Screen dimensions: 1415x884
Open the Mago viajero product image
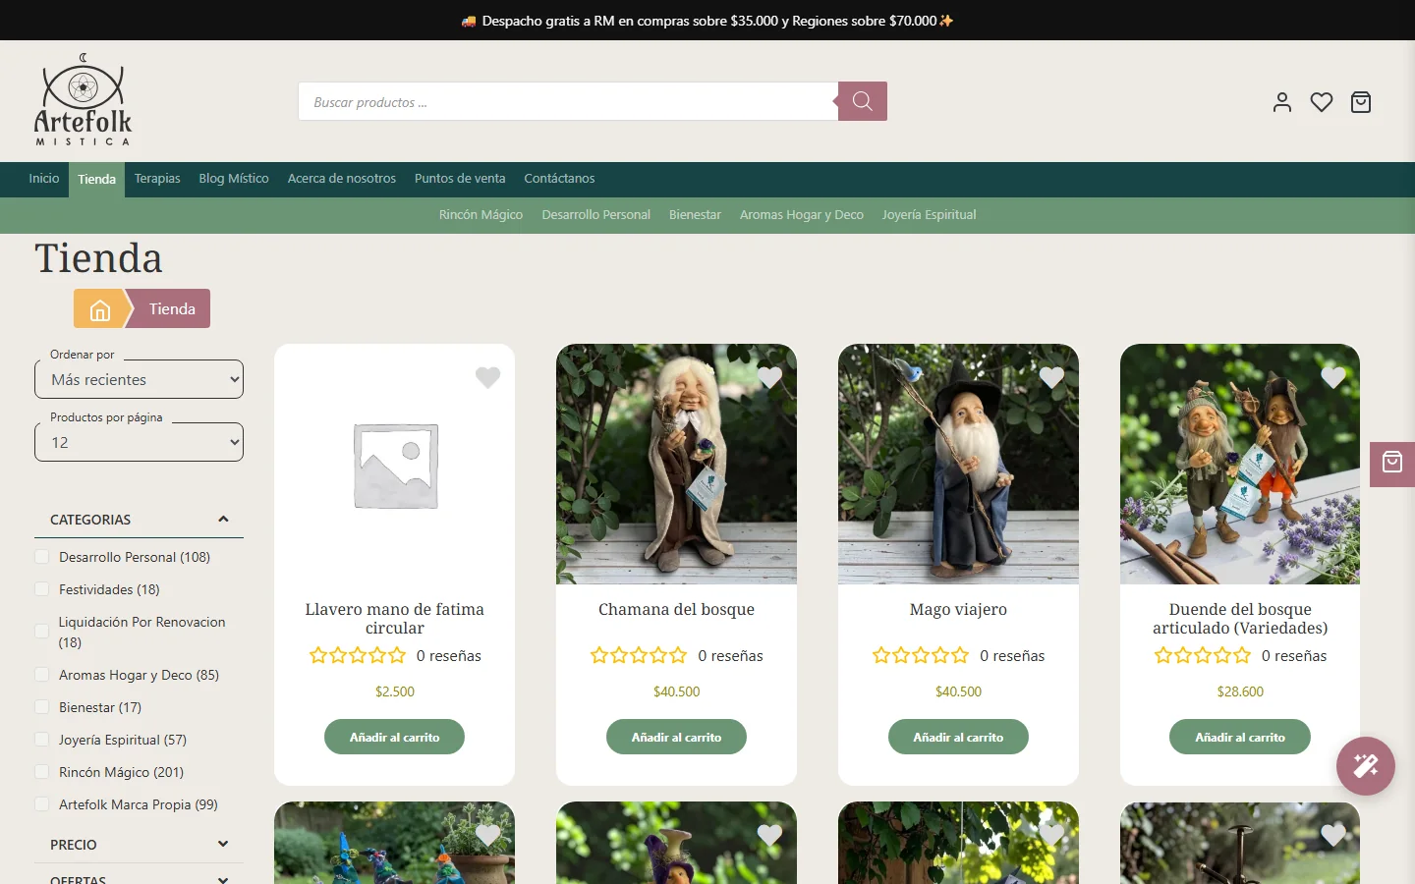click(x=958, y=464)
